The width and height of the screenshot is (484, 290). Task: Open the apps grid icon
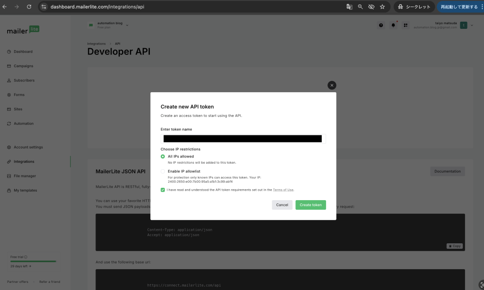pos(406,25)
